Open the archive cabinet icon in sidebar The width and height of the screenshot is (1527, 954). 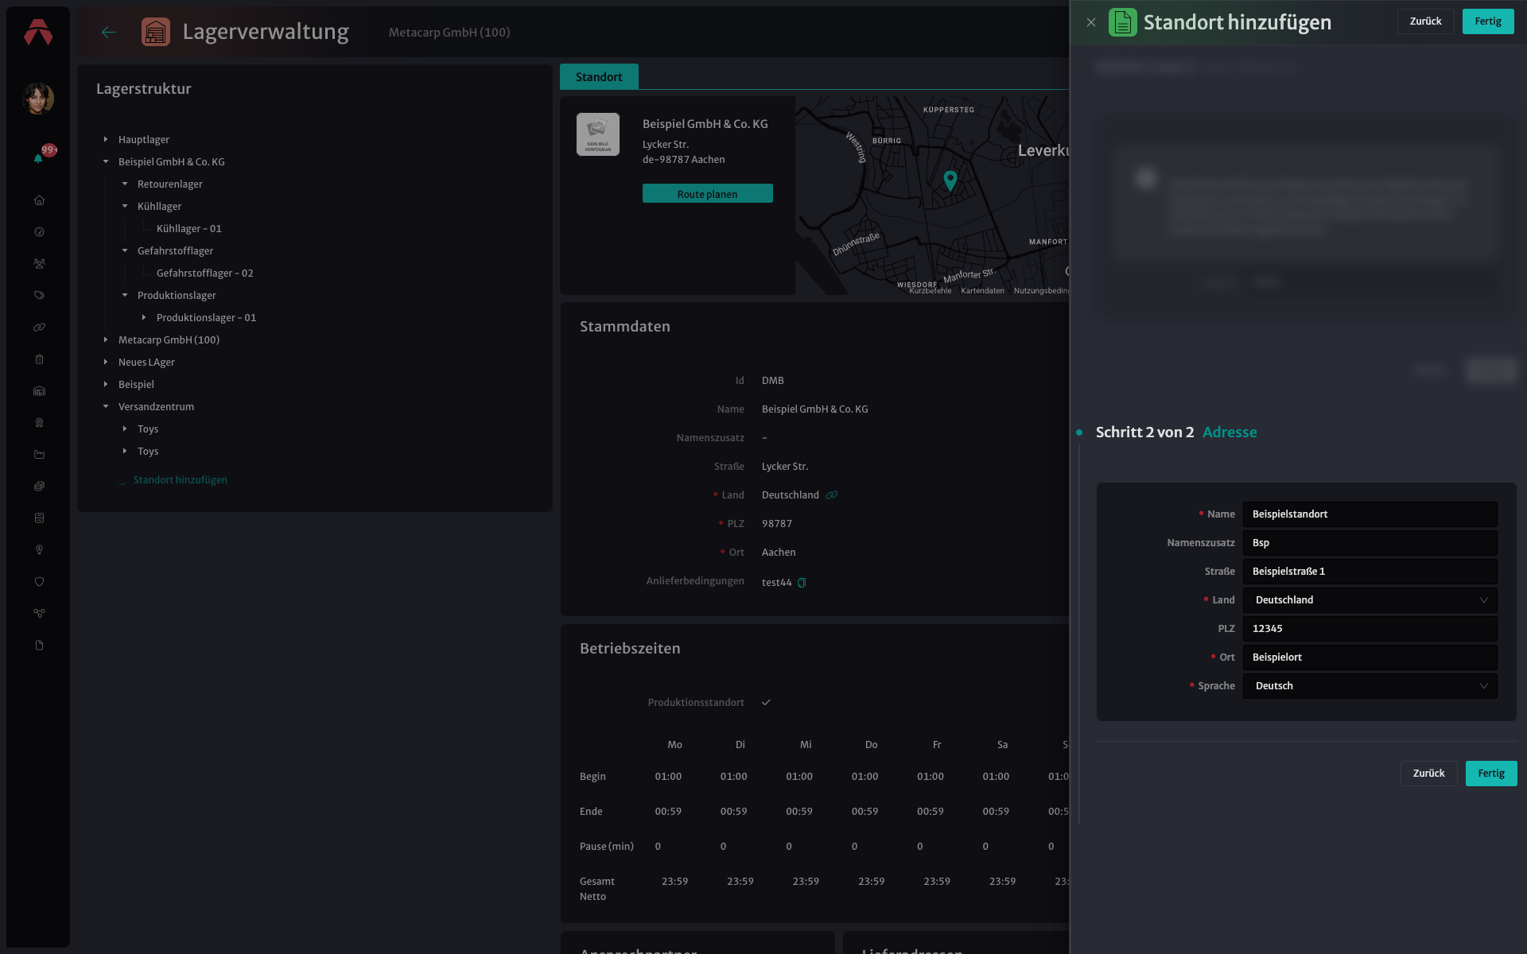[39, 518]
